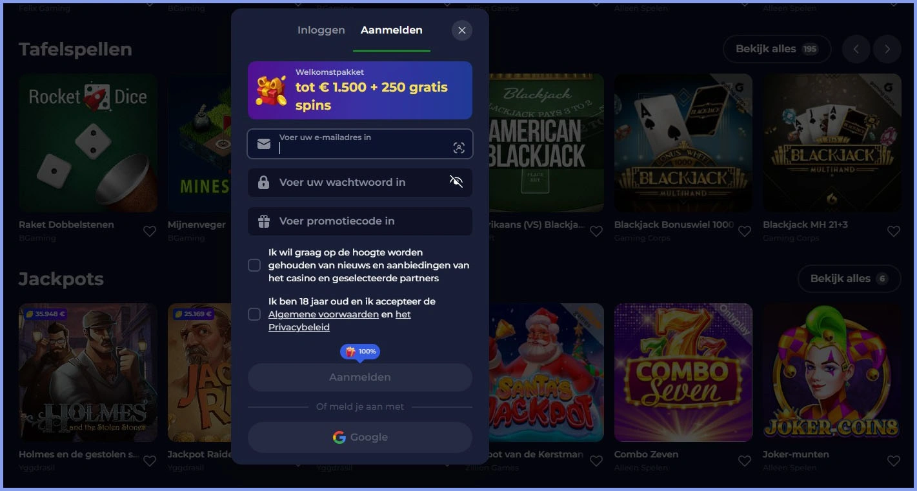The image size is (917, 491).
Task: Show next Tafelspellen games with right arrow
Action: 887,49
